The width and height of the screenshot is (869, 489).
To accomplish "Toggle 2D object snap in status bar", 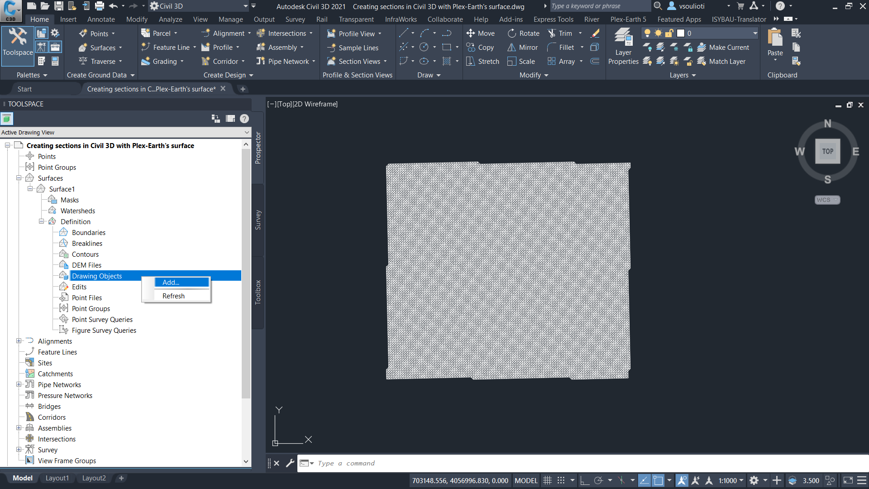I will click(x=658, y=480).
